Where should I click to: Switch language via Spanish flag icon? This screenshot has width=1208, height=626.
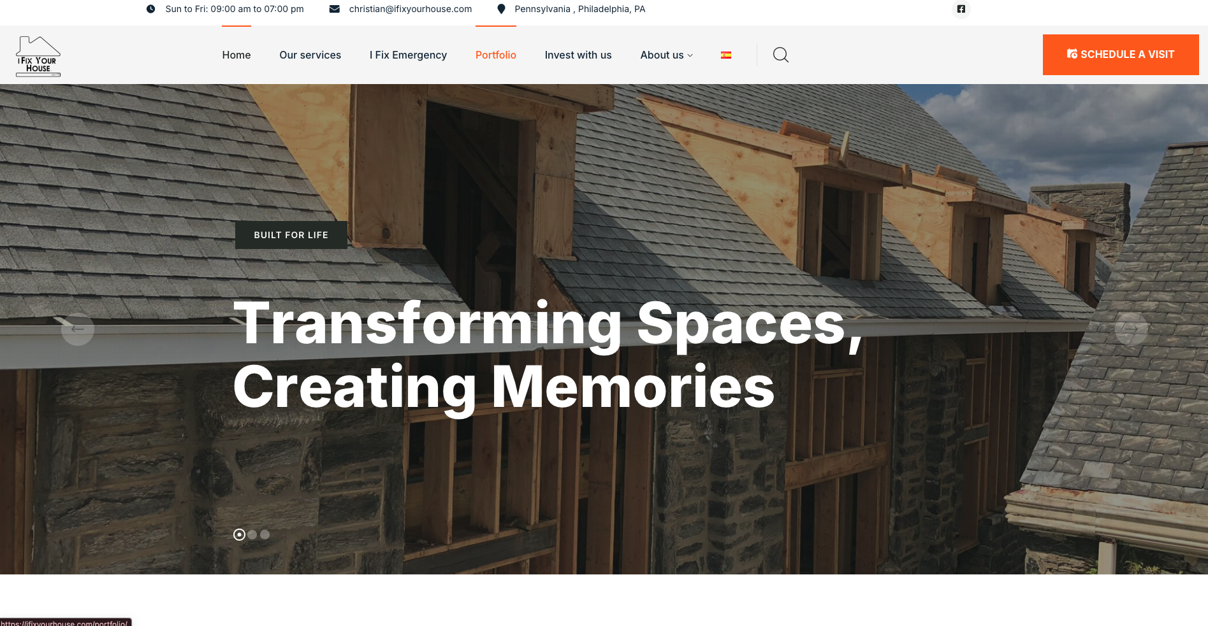pos(725,55)
